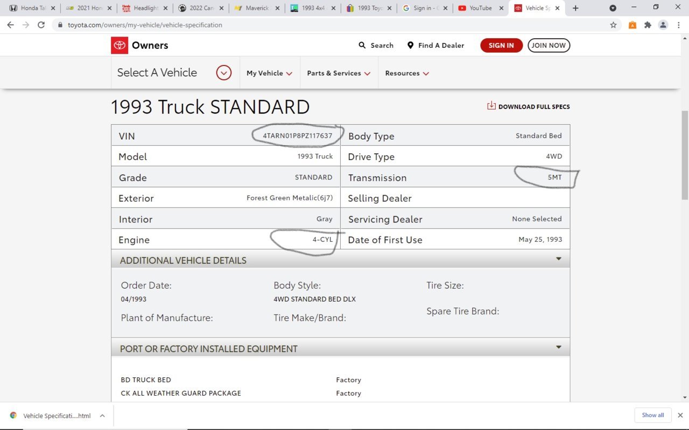Switch to the Headlight tab

[143, 8]
